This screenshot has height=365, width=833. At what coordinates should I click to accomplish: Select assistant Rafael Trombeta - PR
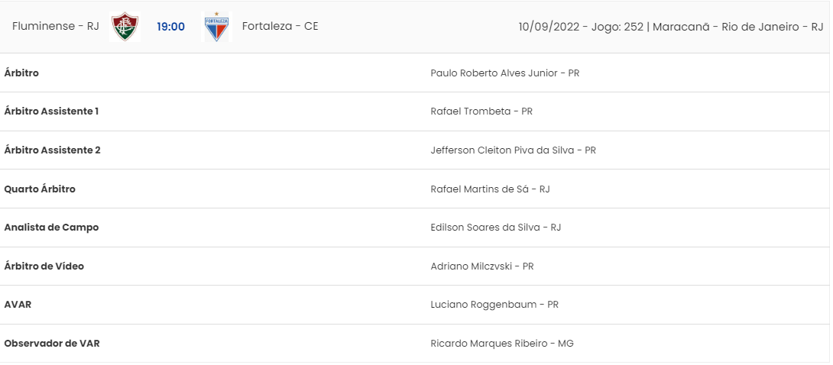(481, 111)
